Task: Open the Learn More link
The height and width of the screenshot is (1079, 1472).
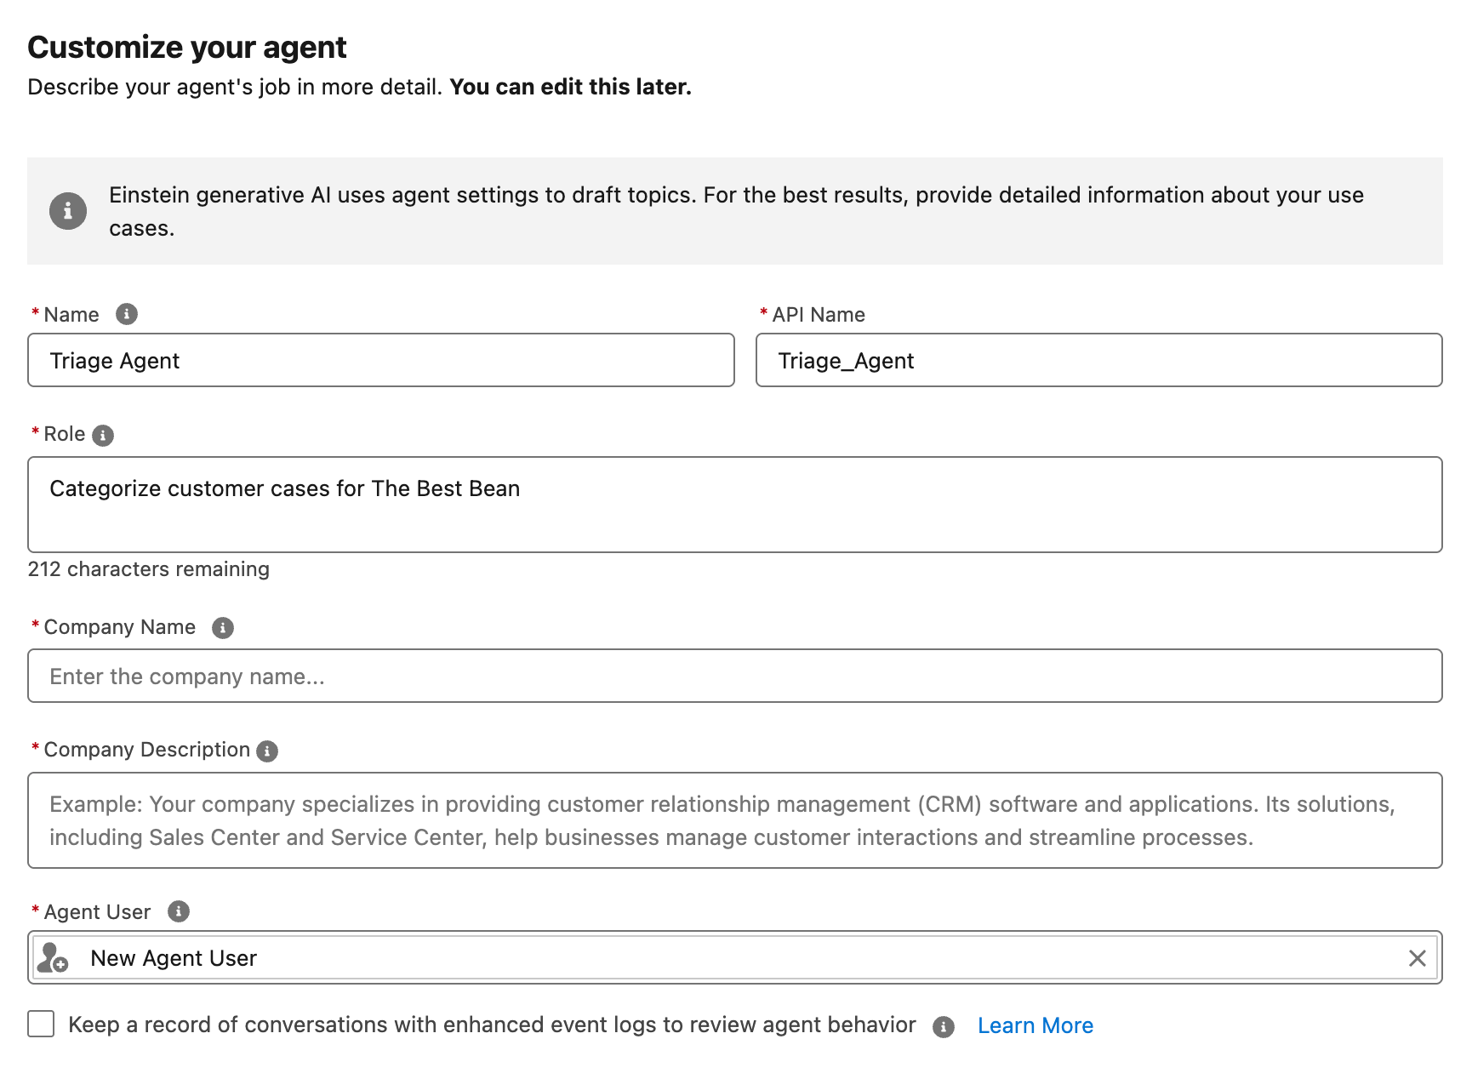Action: click(1036, 1025)
